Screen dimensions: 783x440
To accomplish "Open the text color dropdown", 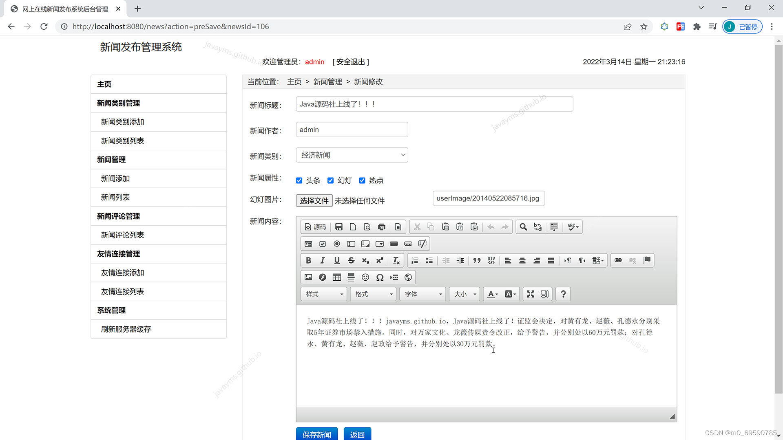I will pyautogui.click(x=493, y=294).
